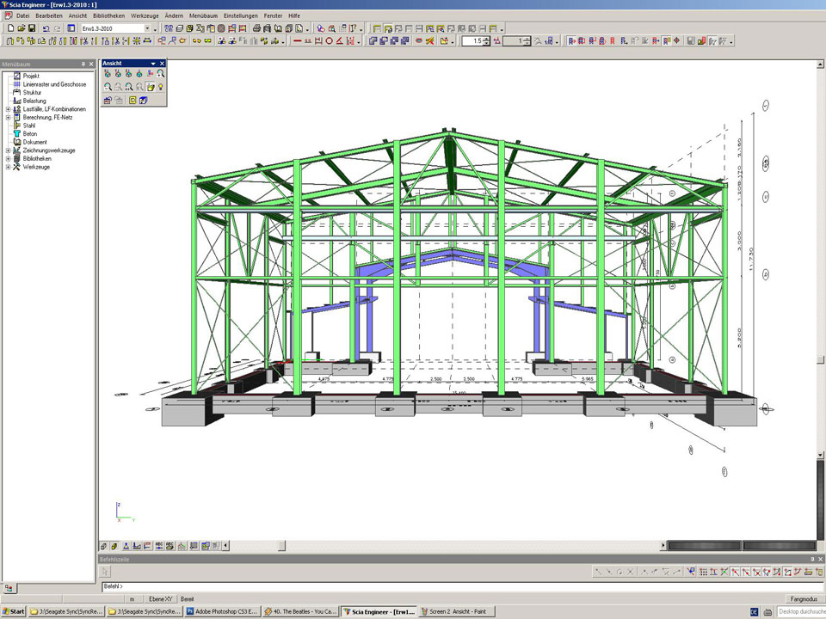Create a new file with blank page icon

tap(9, 28)
